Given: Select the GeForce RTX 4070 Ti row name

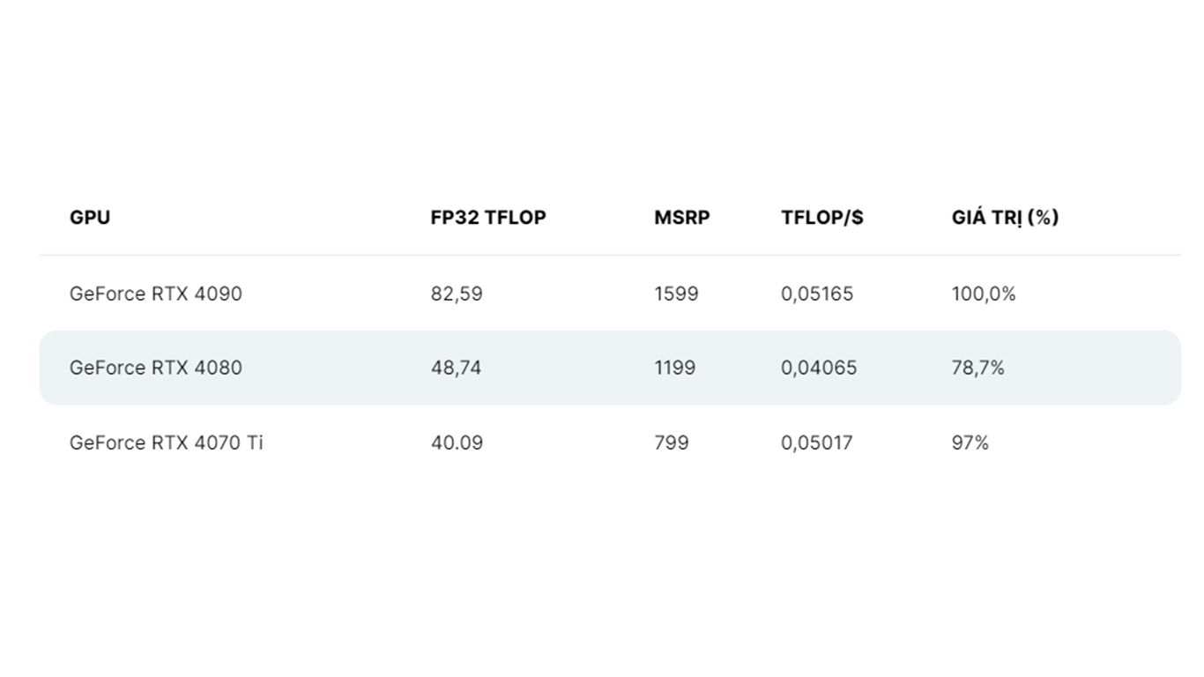Looking at the screenshot, I should click(x=167, y=443).
